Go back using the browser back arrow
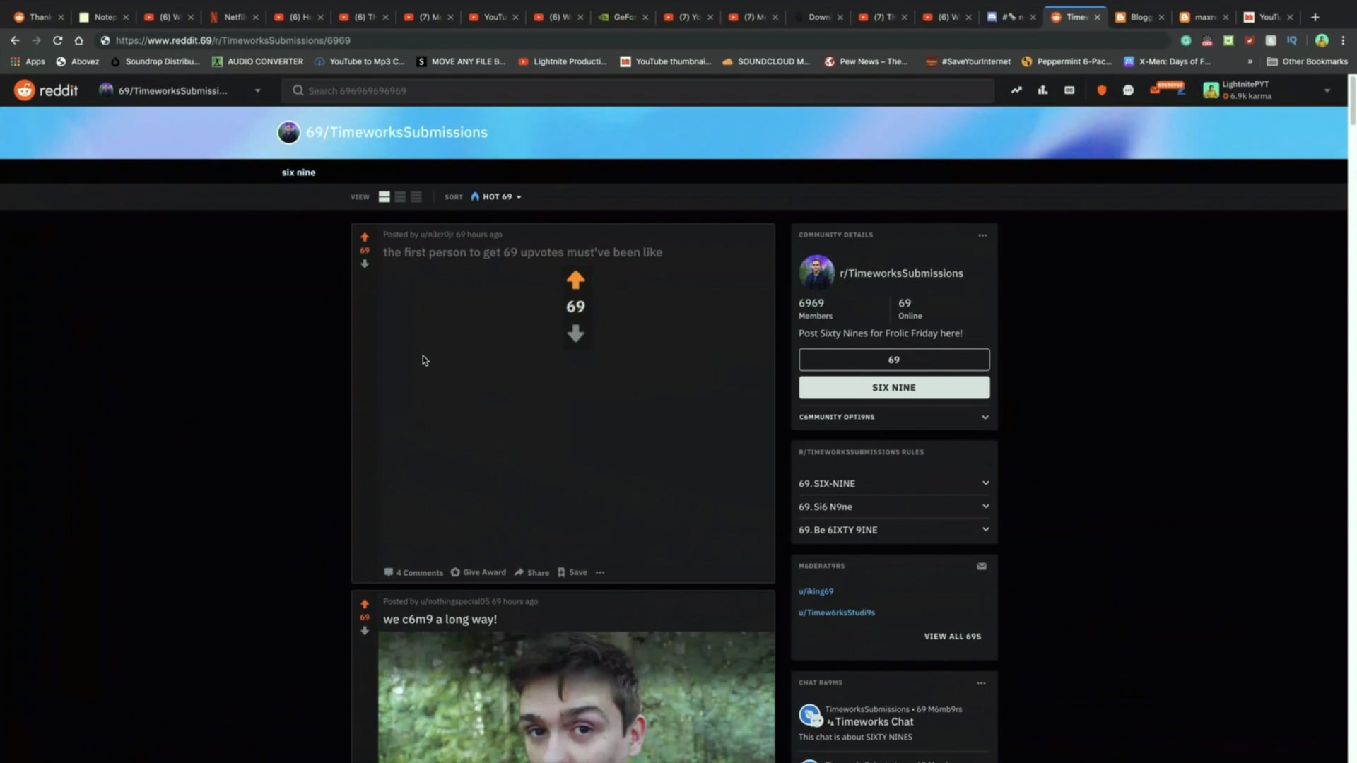Image resolution: width=1357 pixels, height=763 pixels. [x=15, y=40]
